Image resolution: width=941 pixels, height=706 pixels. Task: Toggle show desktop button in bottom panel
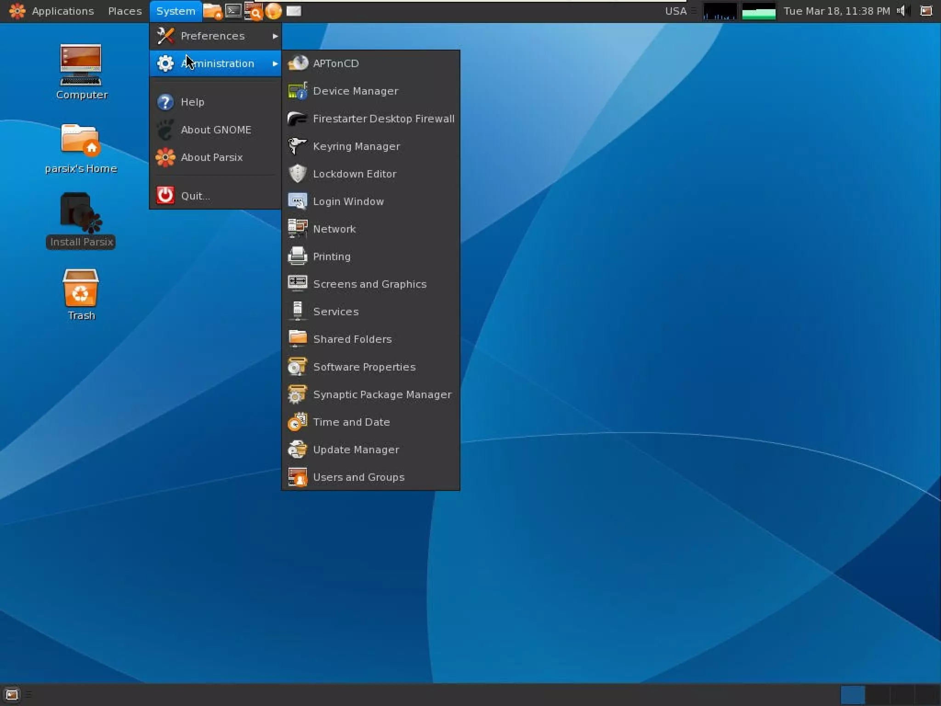click(x=11, y=694)
